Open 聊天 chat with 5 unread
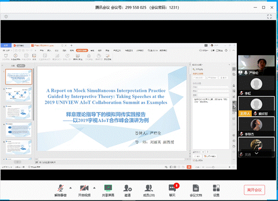The width and height of the screenshot is (278, 201). [172, 190]
